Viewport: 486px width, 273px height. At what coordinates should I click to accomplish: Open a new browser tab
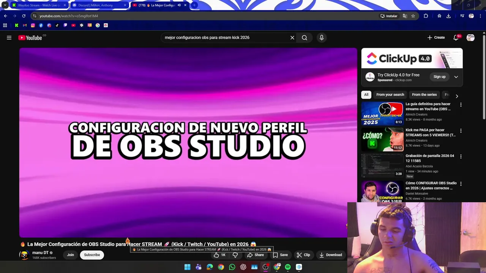pyautogui.click(x=194, y=5)
